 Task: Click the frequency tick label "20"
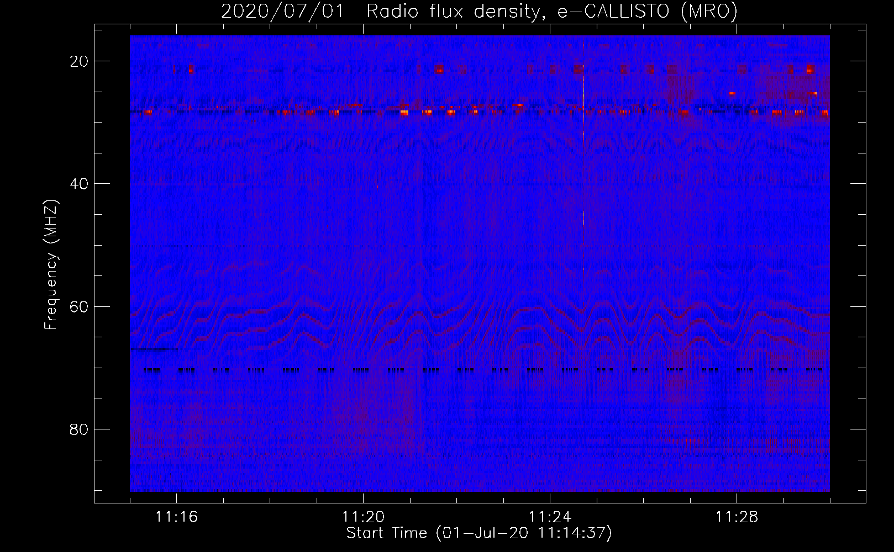[x=79, y=61]
